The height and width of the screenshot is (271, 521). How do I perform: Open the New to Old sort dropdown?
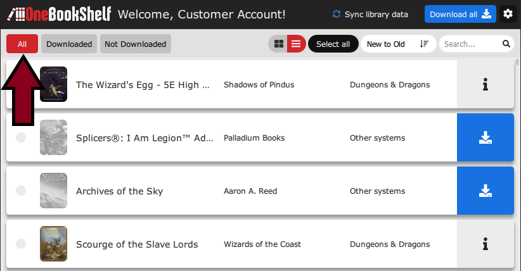[386, 44]
